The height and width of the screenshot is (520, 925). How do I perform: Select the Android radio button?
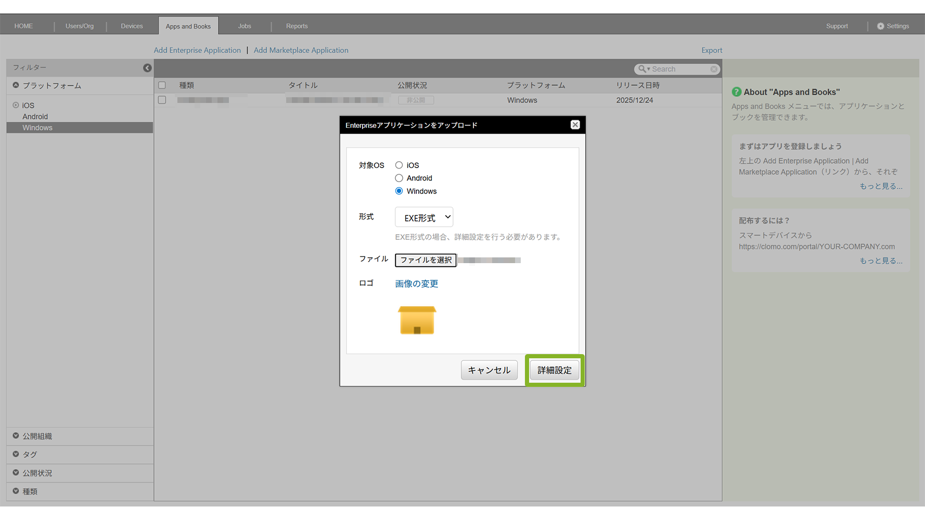(399, 178)
